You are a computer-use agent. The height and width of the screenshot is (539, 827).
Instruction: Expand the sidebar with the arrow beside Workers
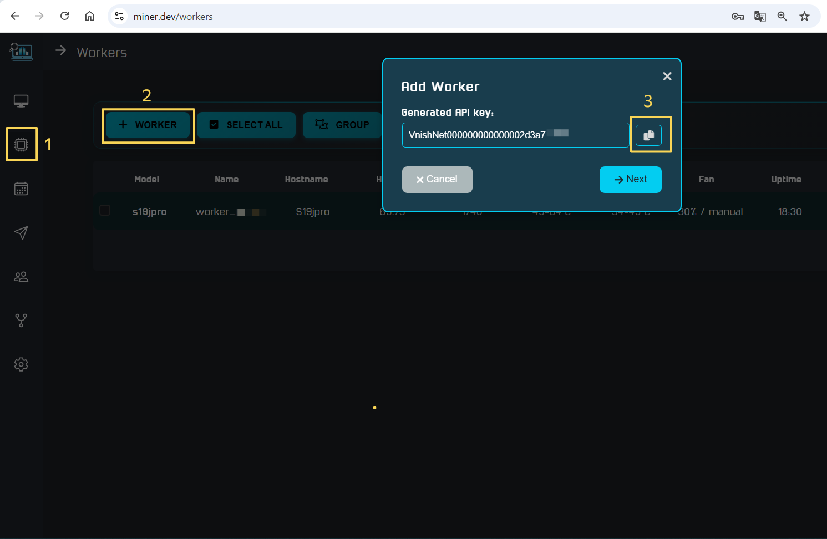[x=61, y=50]
